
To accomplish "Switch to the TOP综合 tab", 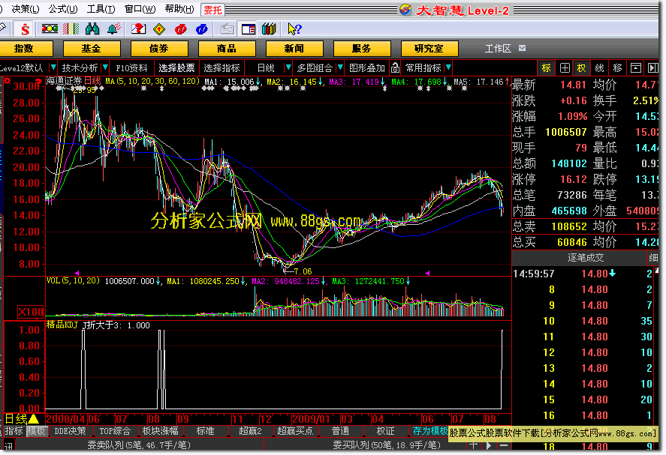I will coord(115,431).
